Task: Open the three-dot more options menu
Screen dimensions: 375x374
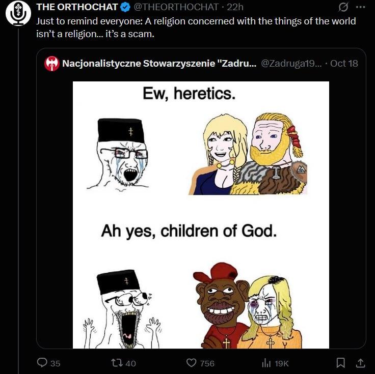Action: 360,7
